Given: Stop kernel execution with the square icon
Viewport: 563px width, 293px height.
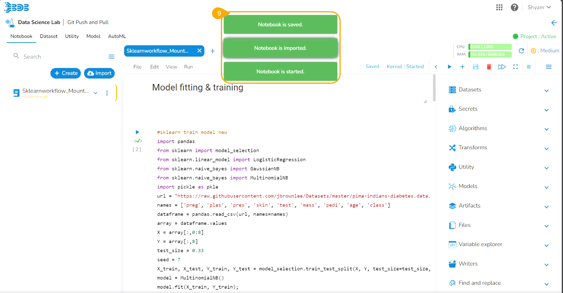Looking at the screenshot, I should pos(529,67).
